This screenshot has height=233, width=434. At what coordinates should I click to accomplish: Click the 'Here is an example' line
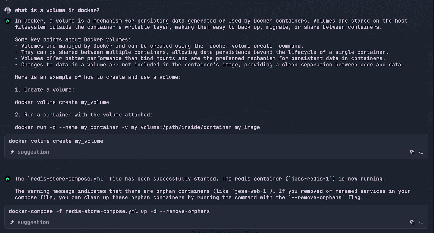coord(98,77)
